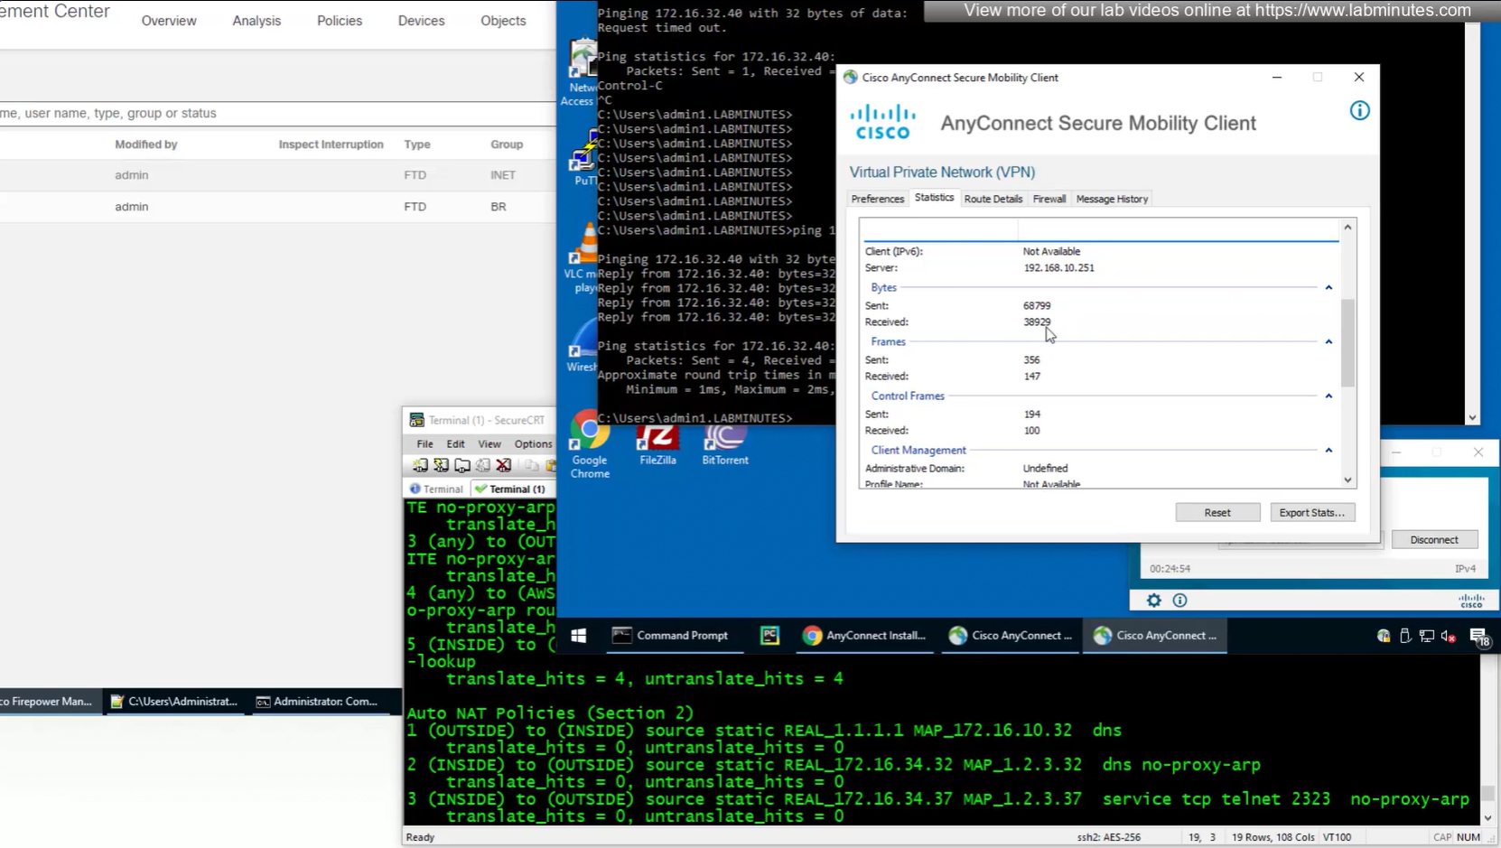Viewport: 1501px width, 848px height.
Task: Open the volume icon in system tray
Action: tap(1449, 636)
